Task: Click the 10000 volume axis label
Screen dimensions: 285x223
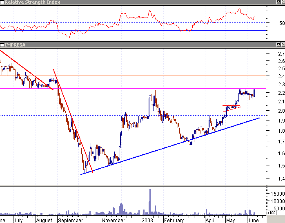Action: (x=278, y=201)
